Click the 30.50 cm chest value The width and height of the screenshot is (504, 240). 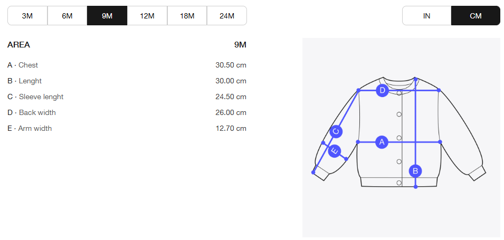231,65
